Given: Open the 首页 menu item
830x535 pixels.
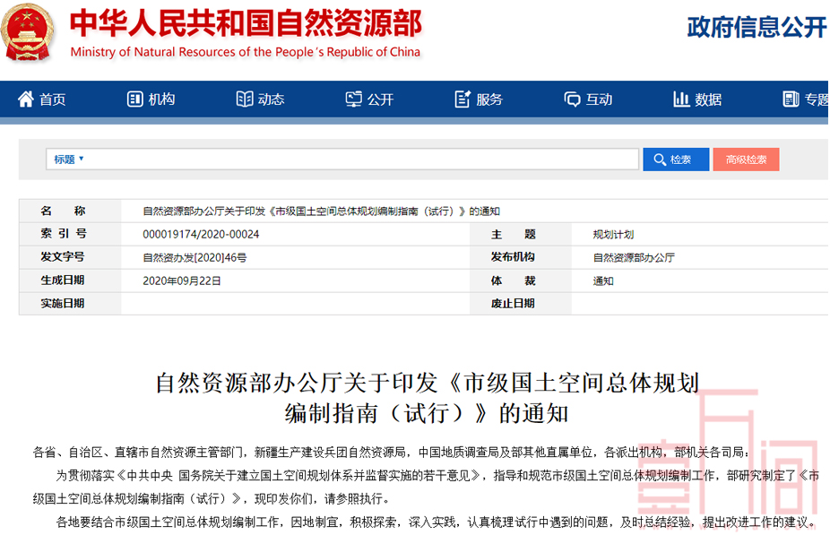Looking at the screenshot, I should [x=52, y=99].
